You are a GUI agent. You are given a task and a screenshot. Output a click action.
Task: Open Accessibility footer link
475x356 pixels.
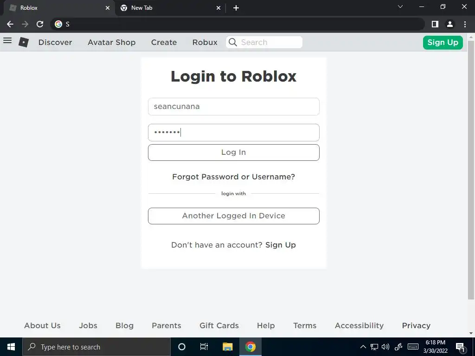tap(359, 325)
